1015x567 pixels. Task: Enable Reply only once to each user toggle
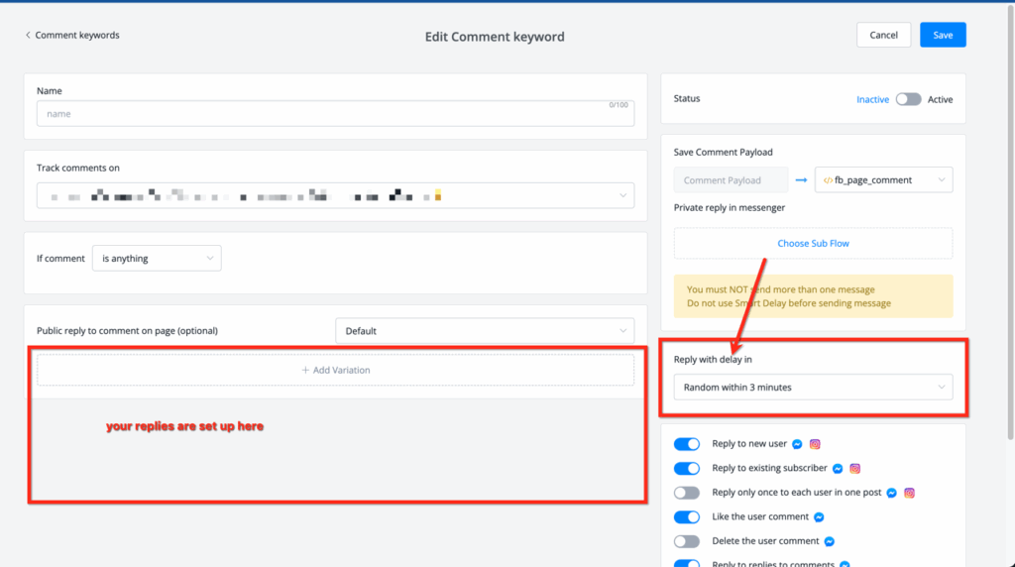click(x=686, y=493)
